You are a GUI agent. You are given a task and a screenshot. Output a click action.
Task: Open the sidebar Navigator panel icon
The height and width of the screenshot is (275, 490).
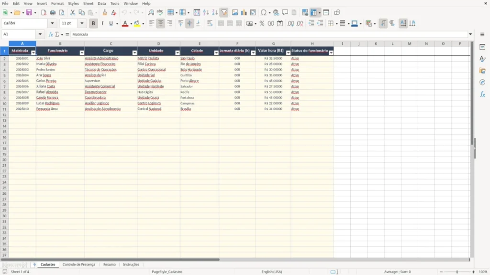point(482,82)
